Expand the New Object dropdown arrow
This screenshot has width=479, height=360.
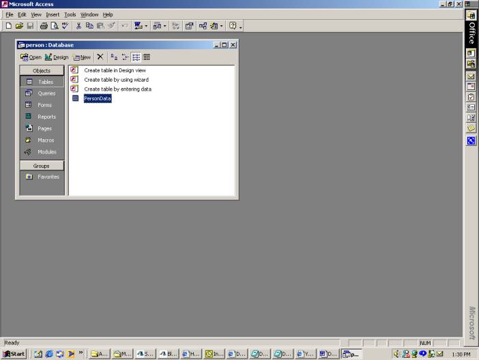222,26
